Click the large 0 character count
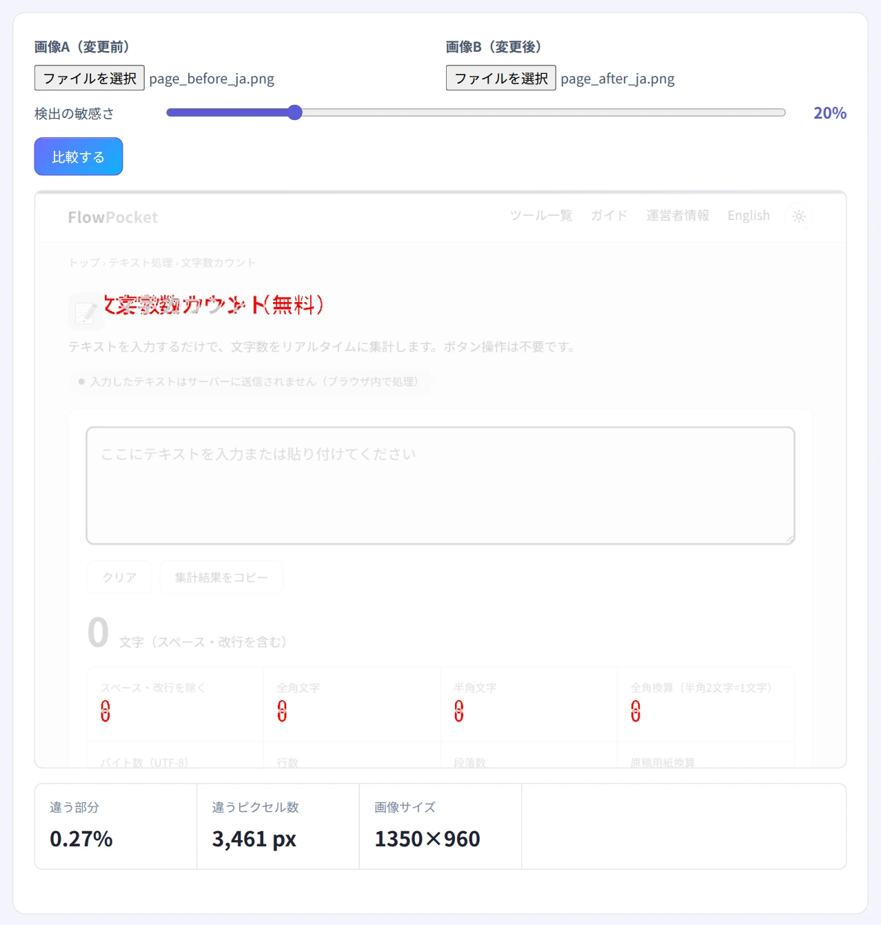This screenshot has height=925, width=881. point(98,633)
